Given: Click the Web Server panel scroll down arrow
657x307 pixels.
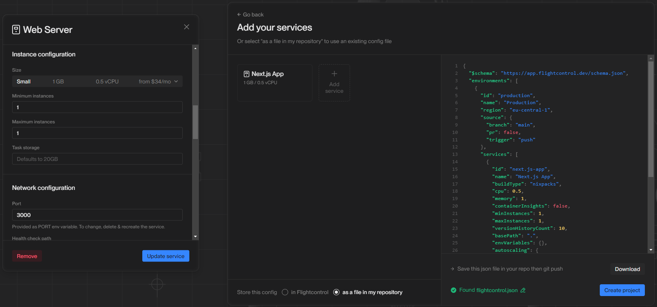Looking at the screenshot, I should tap(195, 237).
